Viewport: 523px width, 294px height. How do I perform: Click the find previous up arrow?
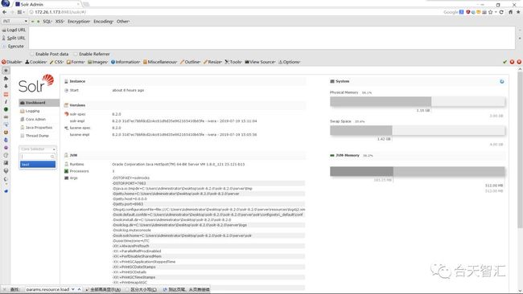(79, 289)
